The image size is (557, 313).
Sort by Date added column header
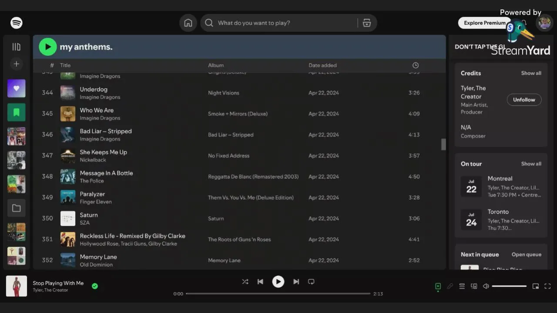coord(322,65)
